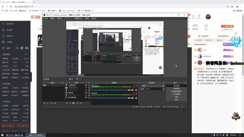Viewport: 244px width, 137px height.
Task: Open the trophy 赛事 item in Douyu sidebar
Action: pyautogui.click(x=6, y=48)
